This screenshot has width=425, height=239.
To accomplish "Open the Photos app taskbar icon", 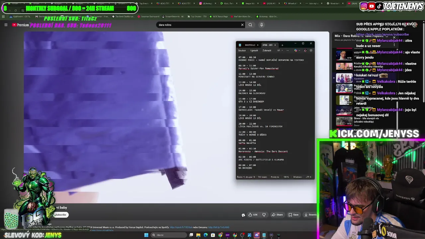I will point(249,235).
